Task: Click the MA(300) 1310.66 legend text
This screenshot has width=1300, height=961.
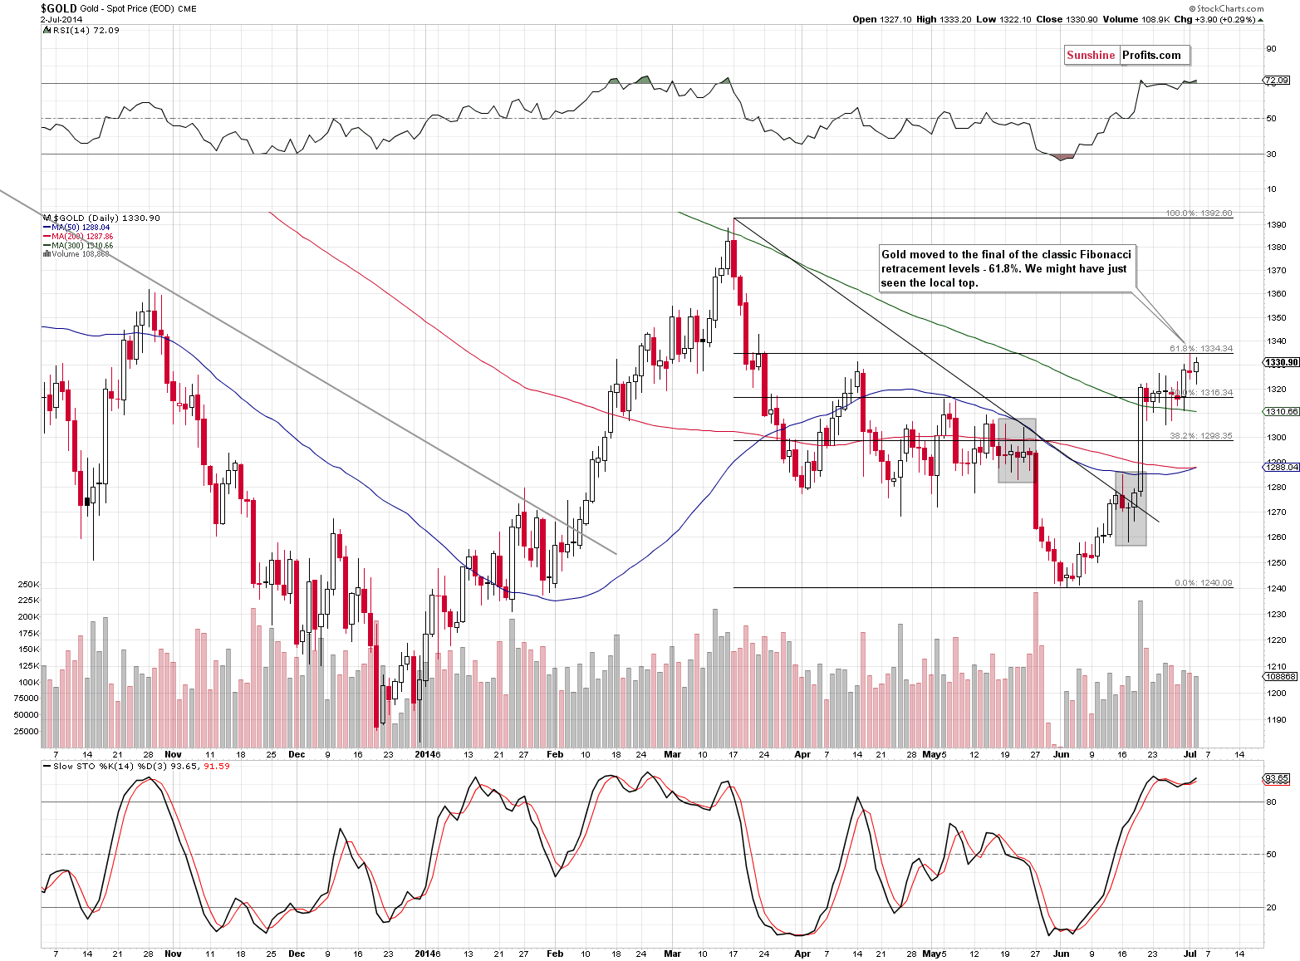Action: [x=82, y=246]
